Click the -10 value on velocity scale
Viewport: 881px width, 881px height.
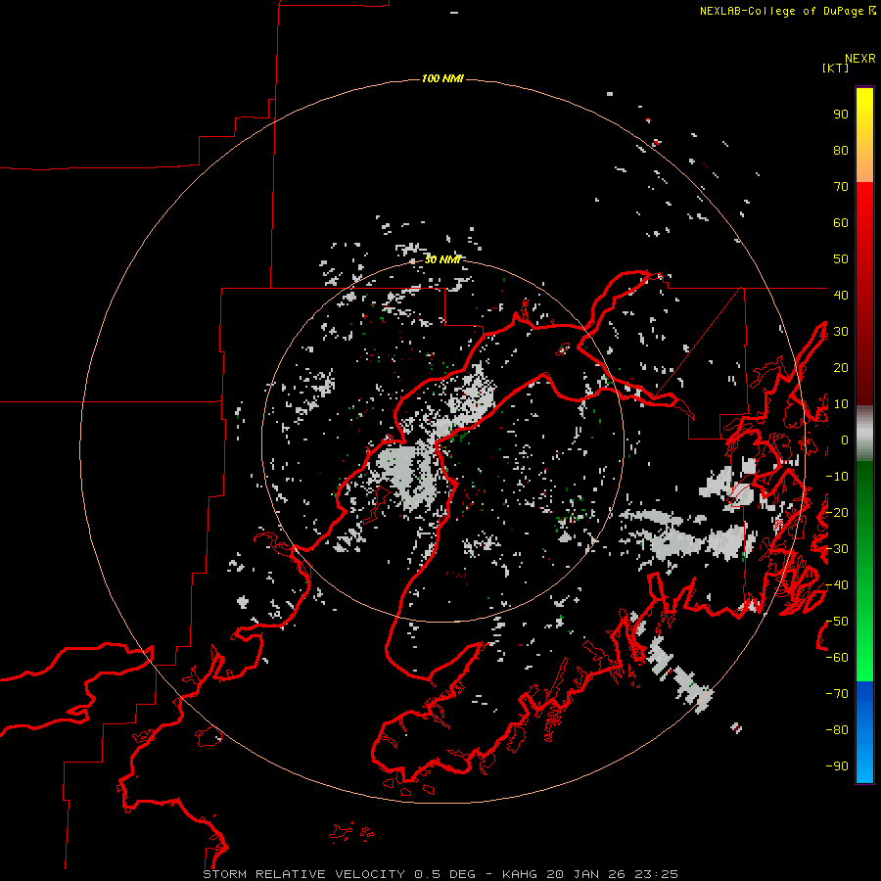click(x=837, y=477)
